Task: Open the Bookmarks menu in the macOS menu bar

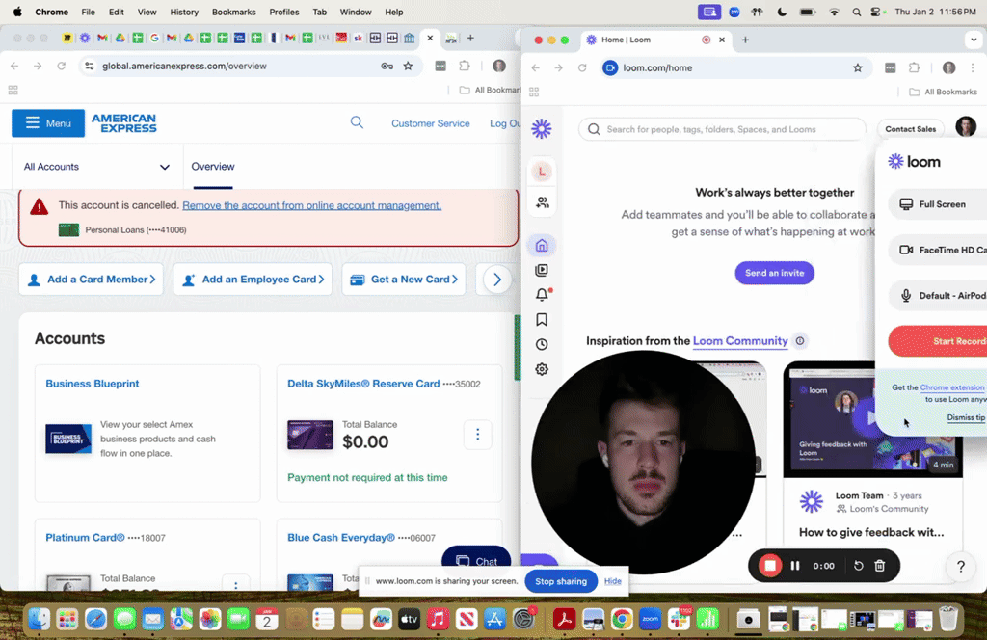Action: tap(233, 12)
